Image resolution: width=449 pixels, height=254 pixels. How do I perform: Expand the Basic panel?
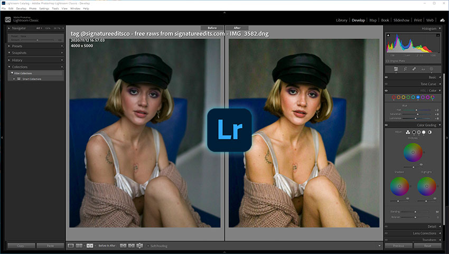pos(440,77)
